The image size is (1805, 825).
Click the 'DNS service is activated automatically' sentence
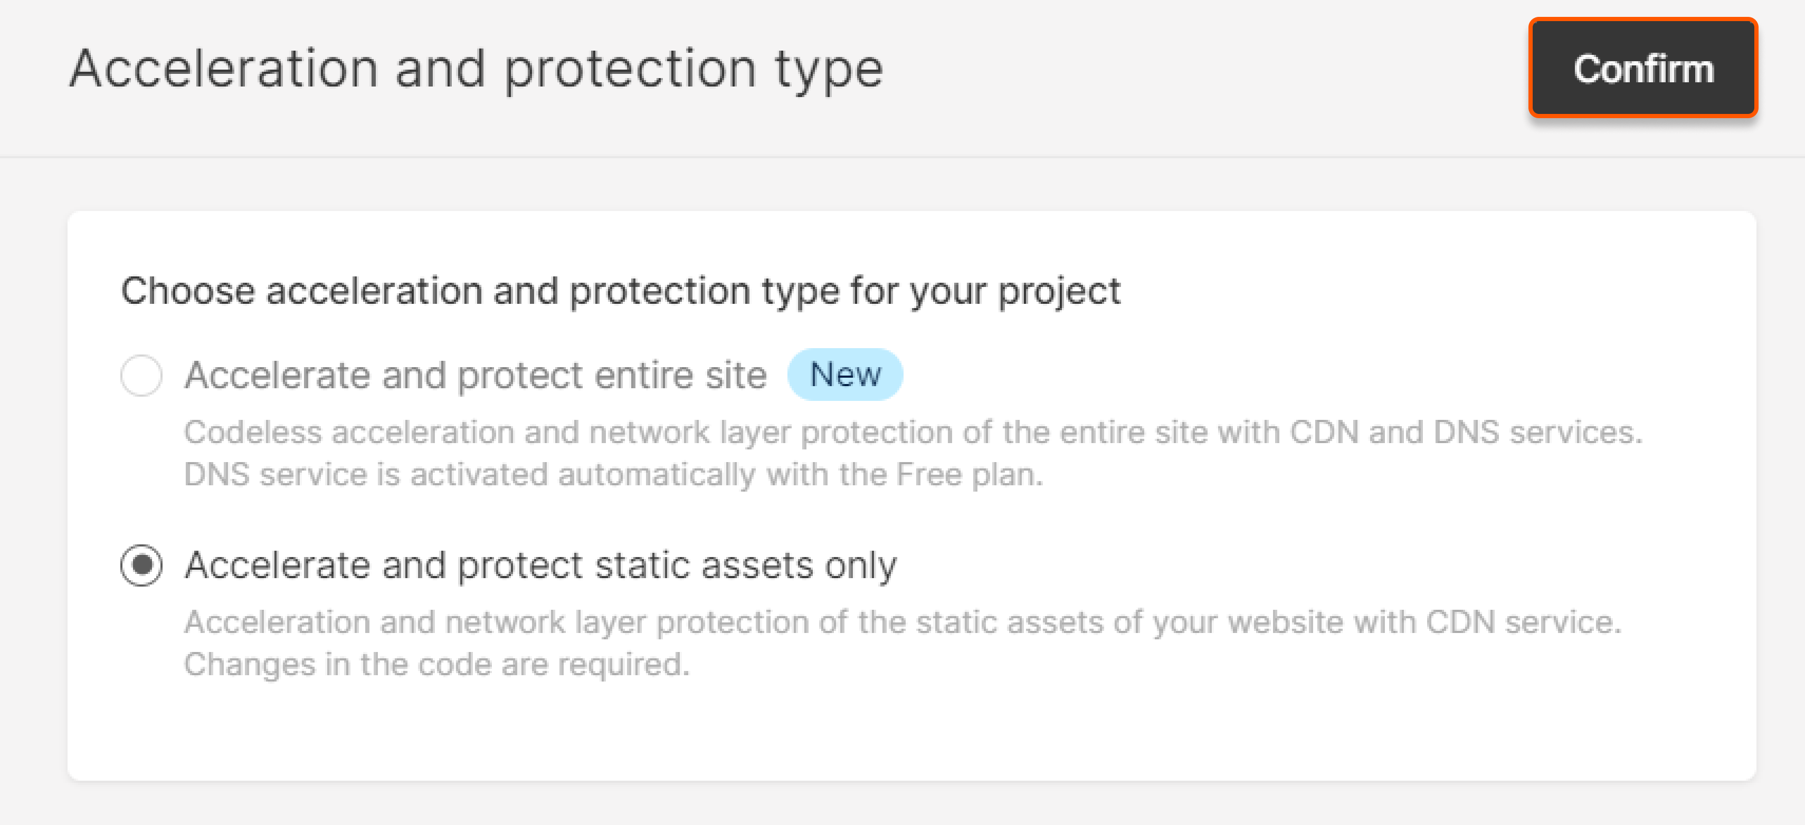pos(614,474)
